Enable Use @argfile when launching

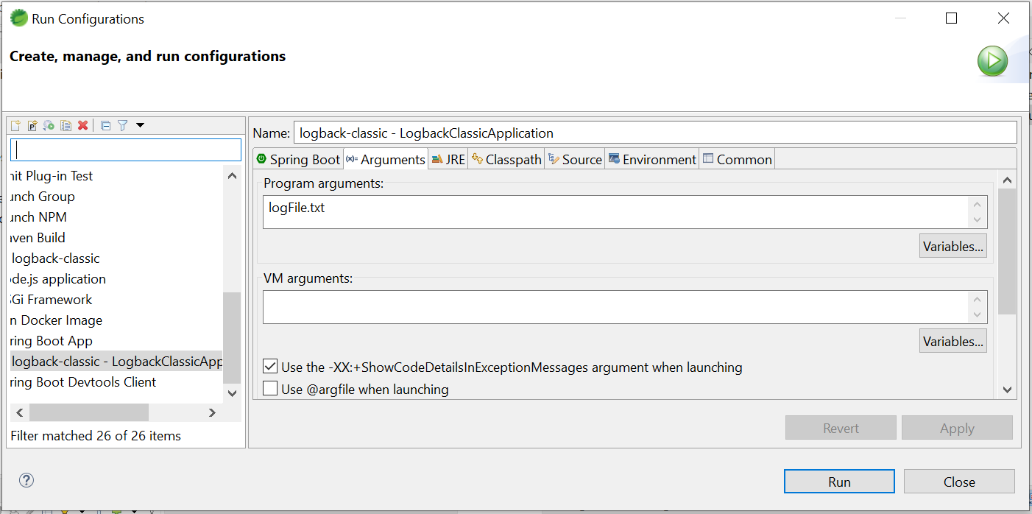click(x=270, y=388)
